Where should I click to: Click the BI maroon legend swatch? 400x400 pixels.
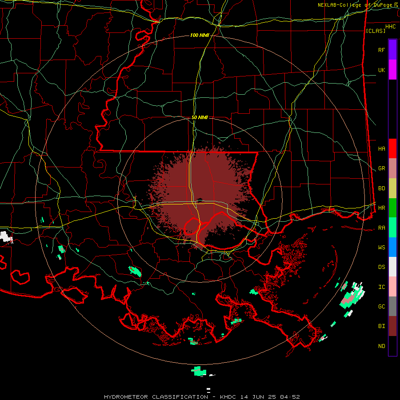[392, 326]
